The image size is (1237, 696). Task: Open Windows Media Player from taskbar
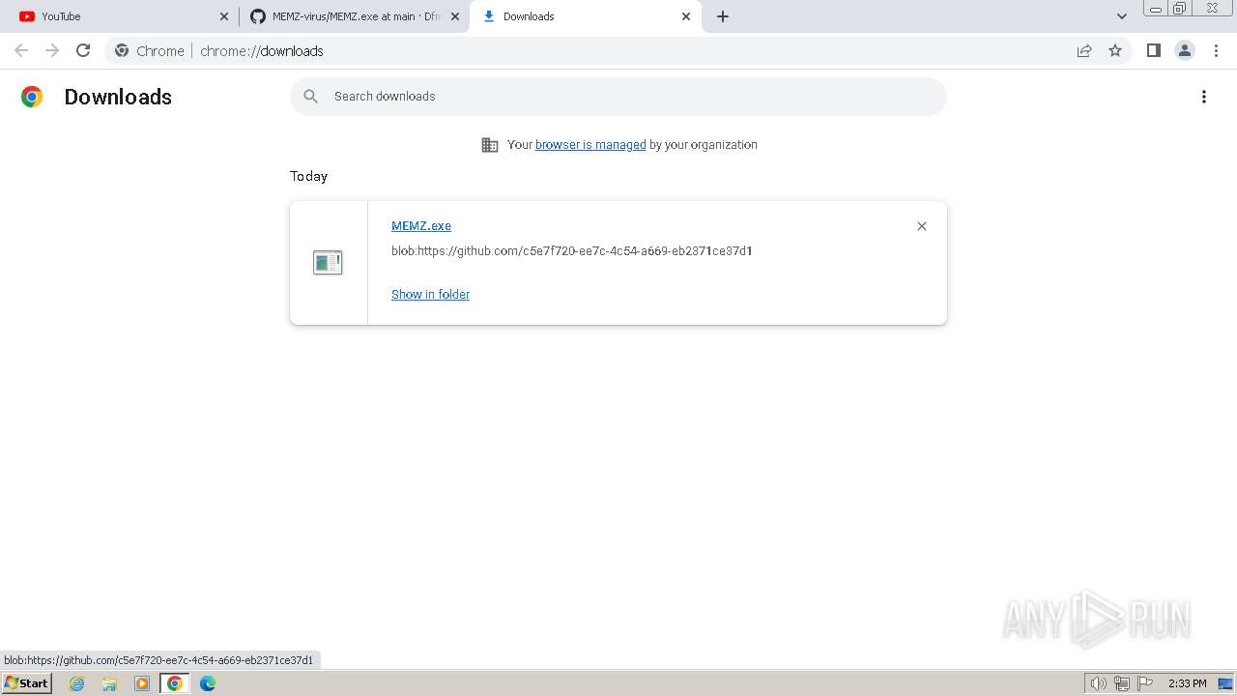142,683
